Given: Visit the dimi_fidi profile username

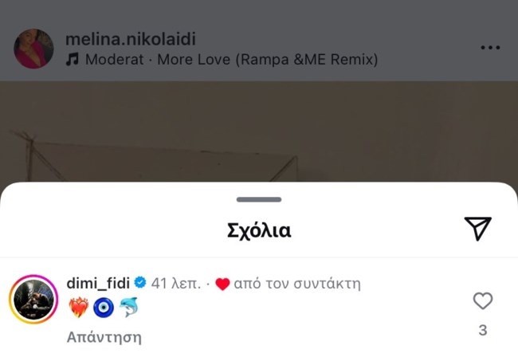Looking at the screenshot, I should [99, 283].
